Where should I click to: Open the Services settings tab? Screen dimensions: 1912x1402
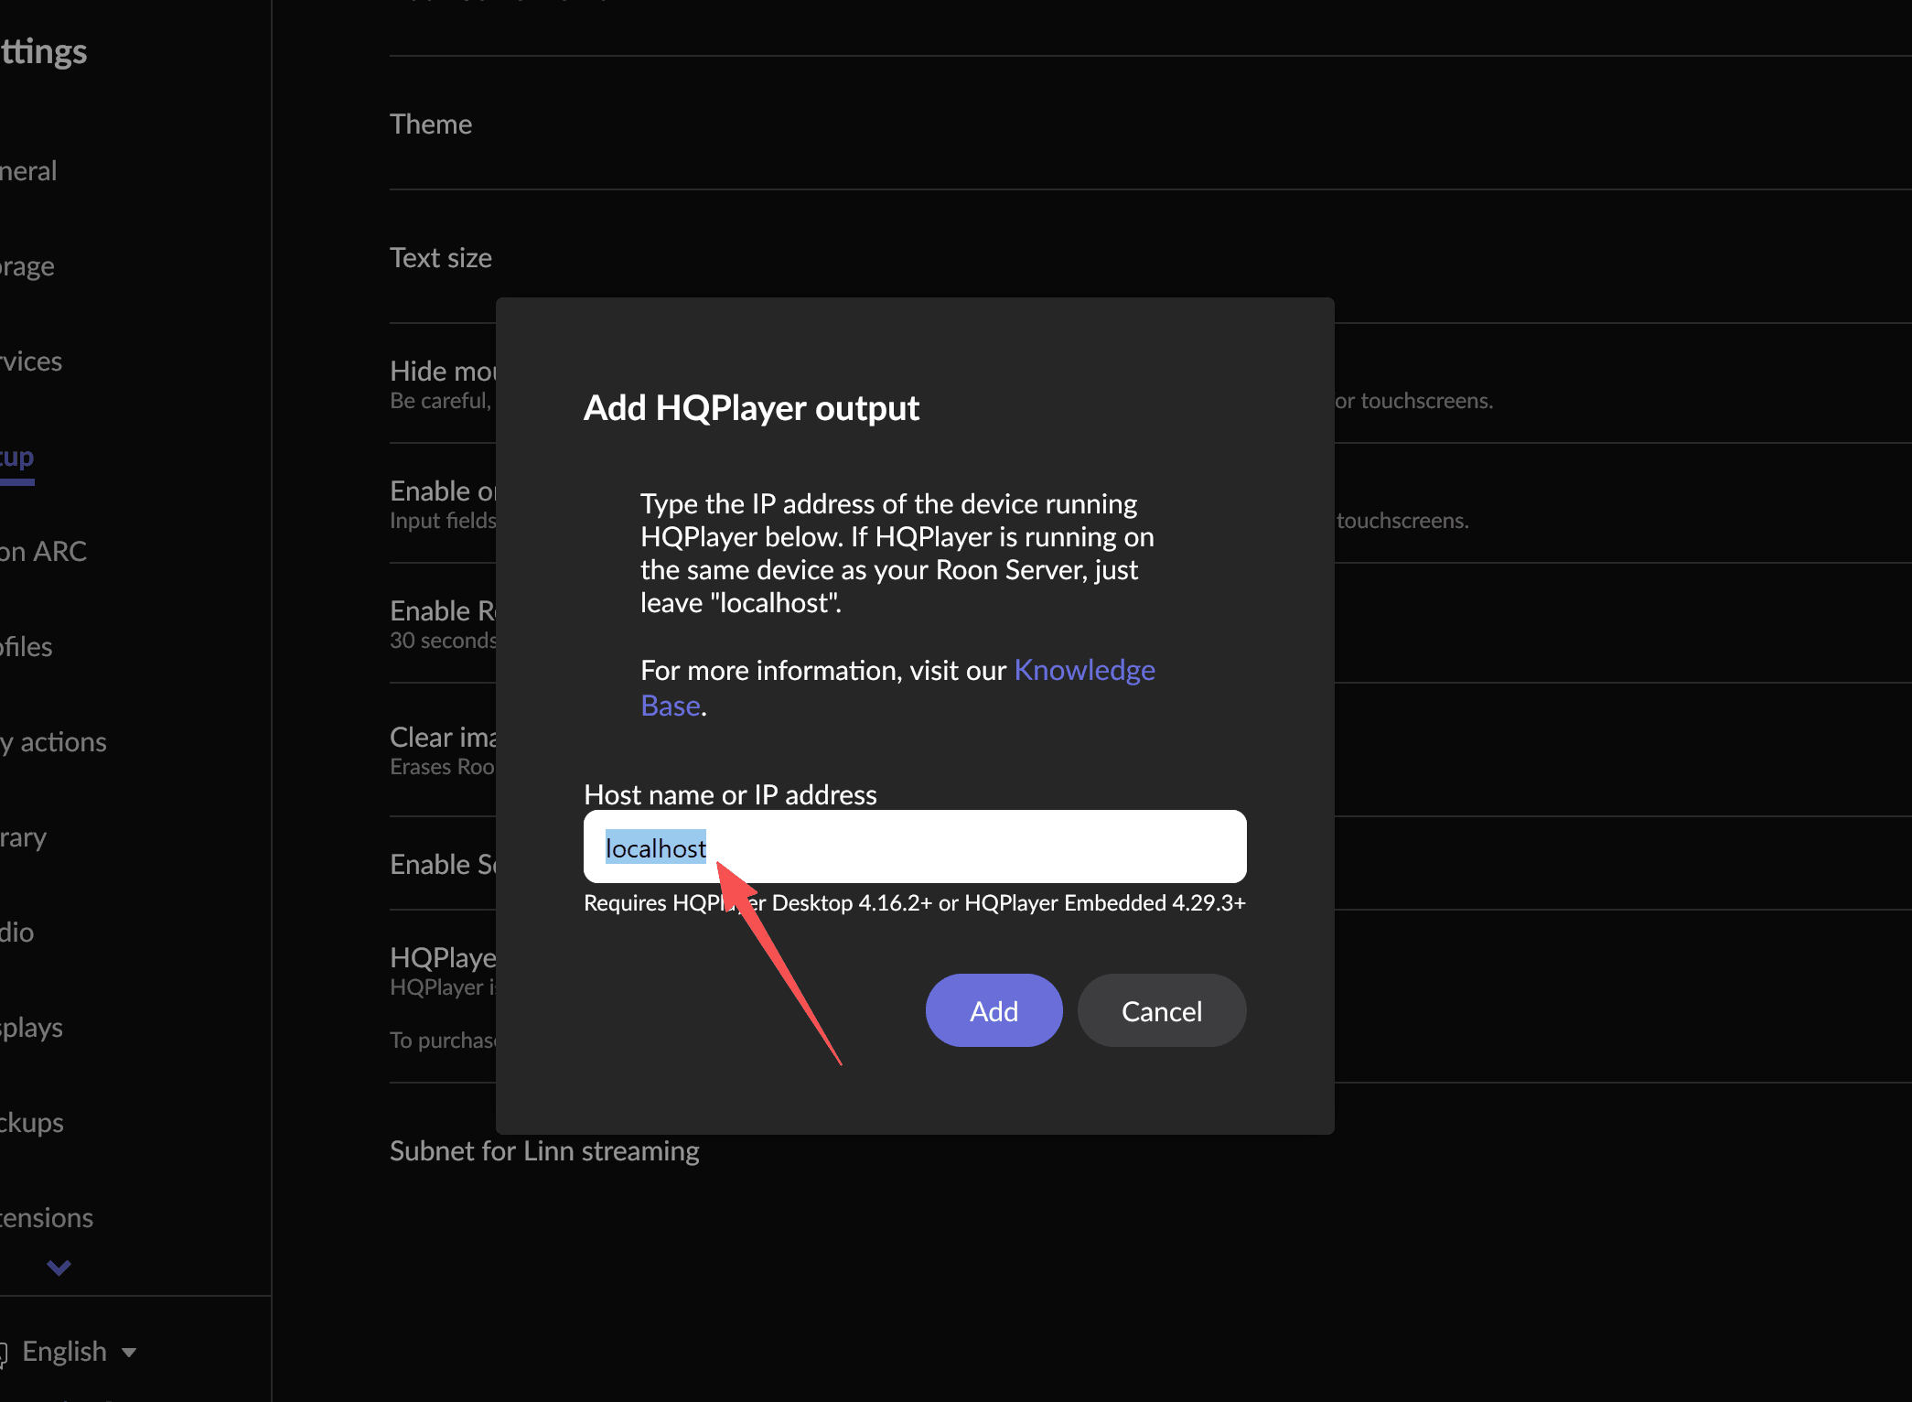coord(31,361)
